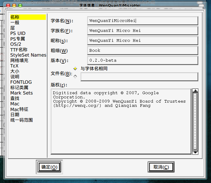
Task: Open StyleSet Names section
Action: (x=28, y=55)
